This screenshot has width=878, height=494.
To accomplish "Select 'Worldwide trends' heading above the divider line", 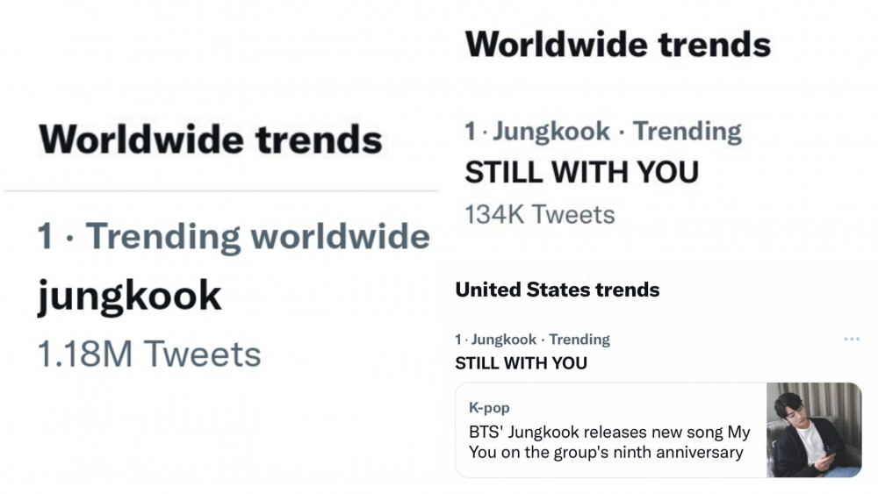I will point(211,140).
